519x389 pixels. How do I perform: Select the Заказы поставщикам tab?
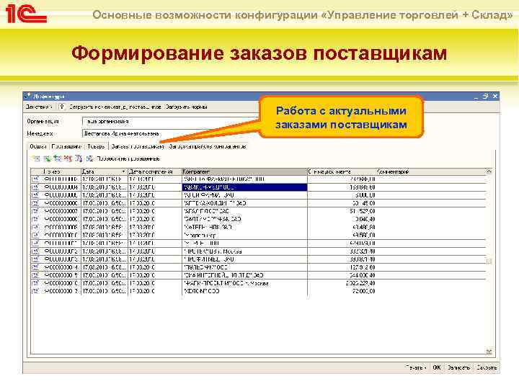point(138,146)
